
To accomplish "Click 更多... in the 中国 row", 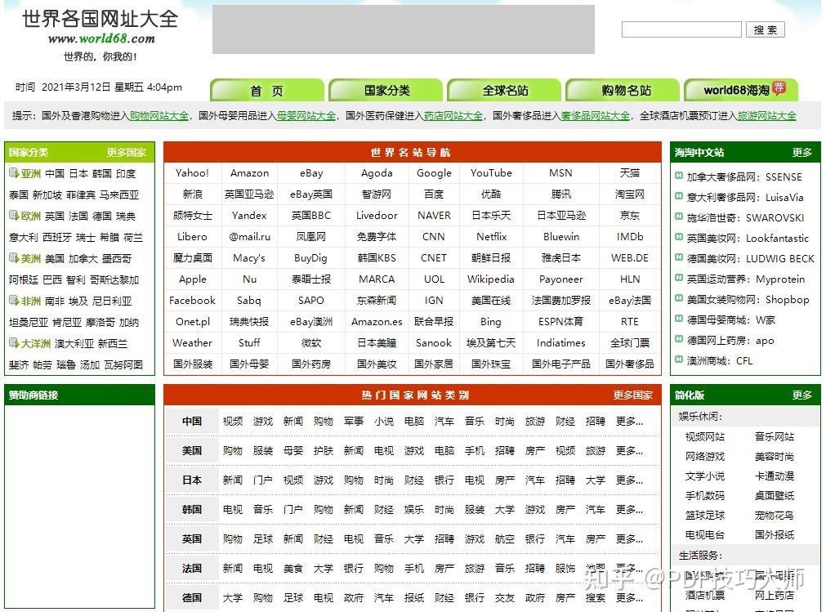I will [629, 422].
